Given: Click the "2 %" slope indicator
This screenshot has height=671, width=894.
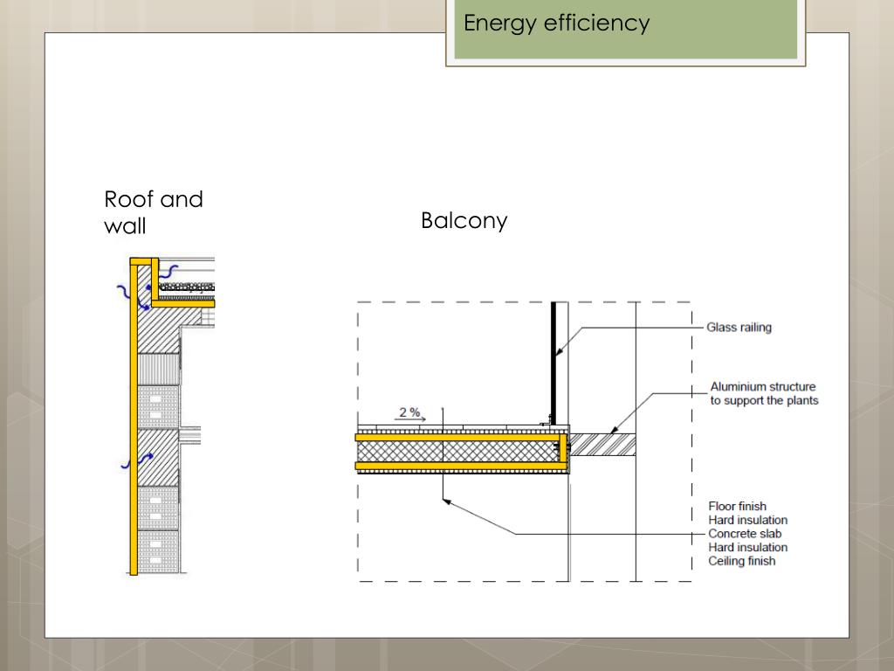Looking at the screenshot, I should point(409,412).
